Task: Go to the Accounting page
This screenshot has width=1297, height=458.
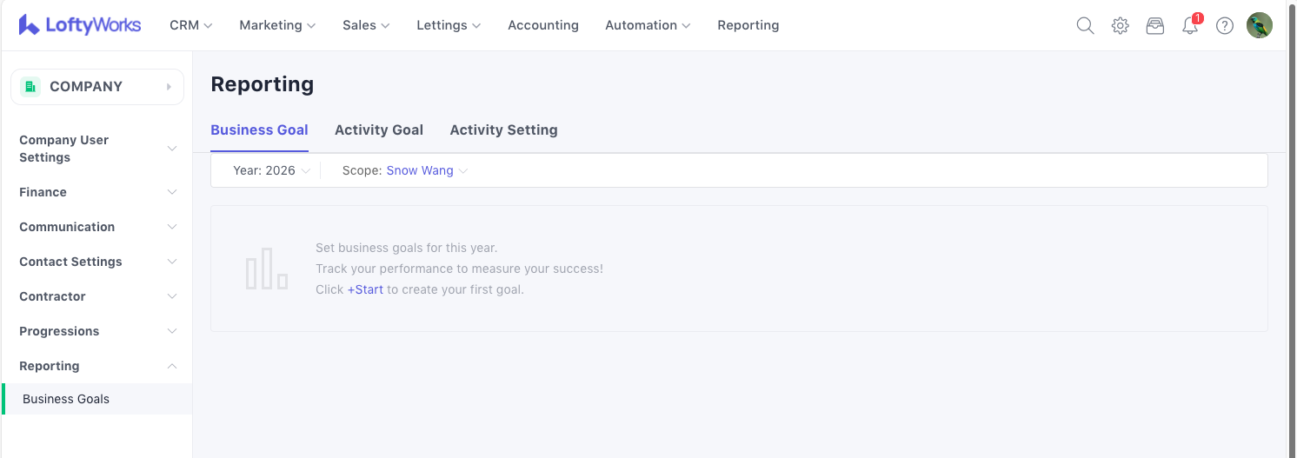Action: coord(542,25)
